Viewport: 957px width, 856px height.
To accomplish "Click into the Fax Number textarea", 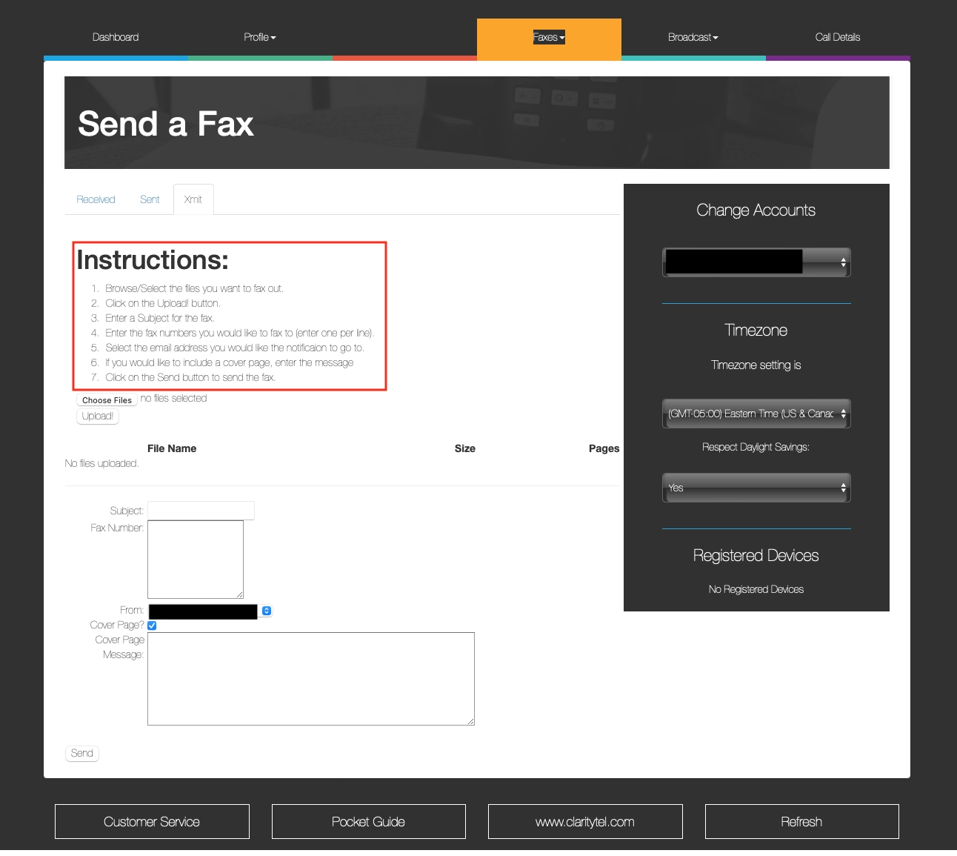I will tap(196, 560).
